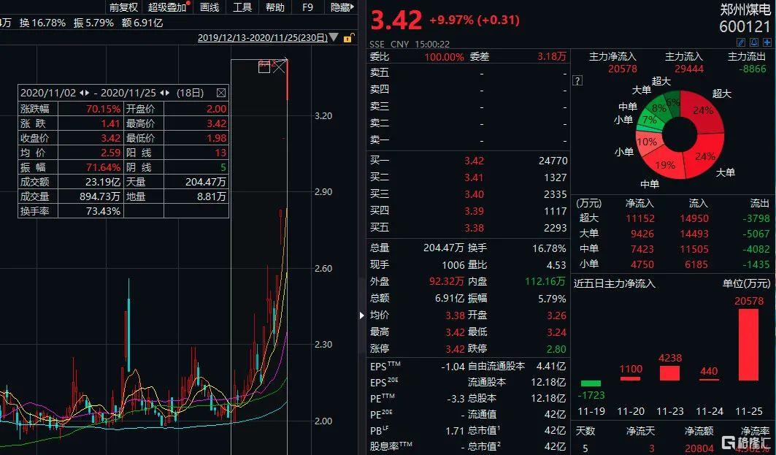776x455 pixels.
Task: Select the 大单 24% red pie slice
Action: coord(704,156)
